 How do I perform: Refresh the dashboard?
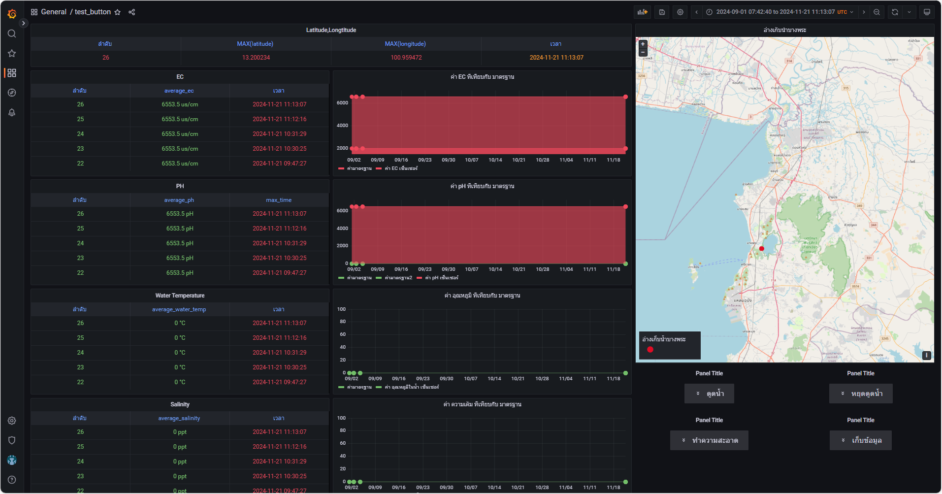tap(895, 12)
